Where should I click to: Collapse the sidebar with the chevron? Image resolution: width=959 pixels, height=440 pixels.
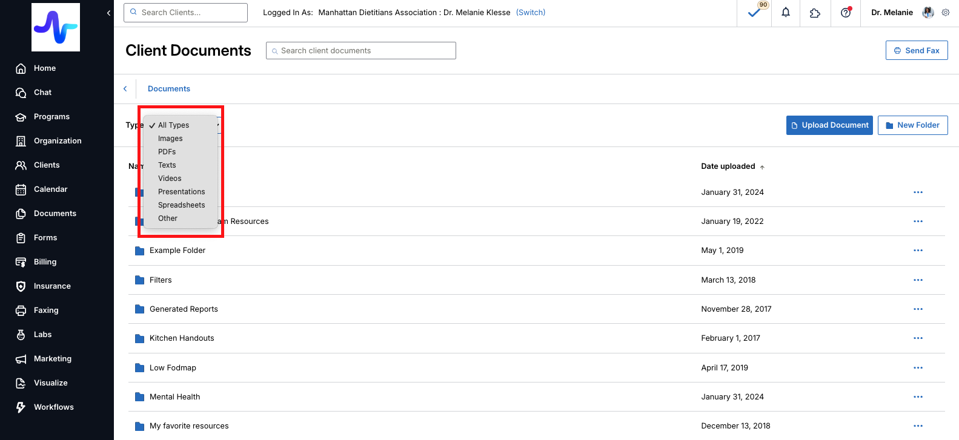click(x=108, y=13)
